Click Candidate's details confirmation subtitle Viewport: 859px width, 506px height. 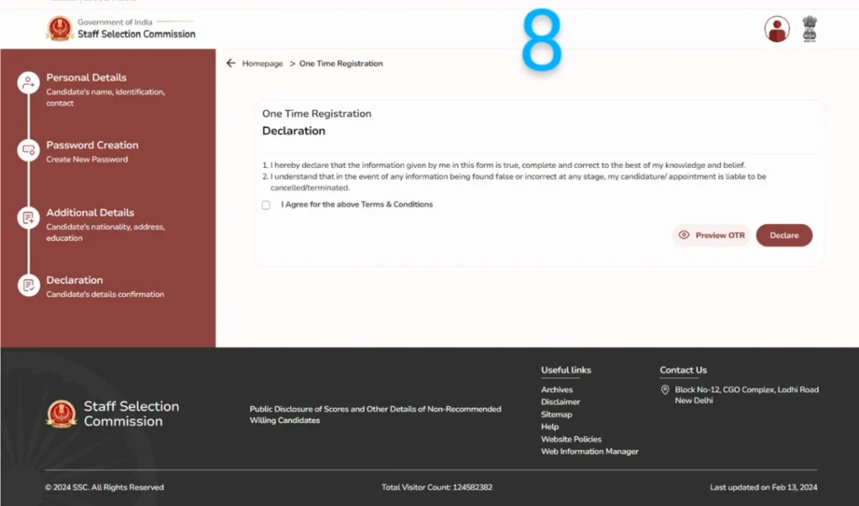(105, 295)
